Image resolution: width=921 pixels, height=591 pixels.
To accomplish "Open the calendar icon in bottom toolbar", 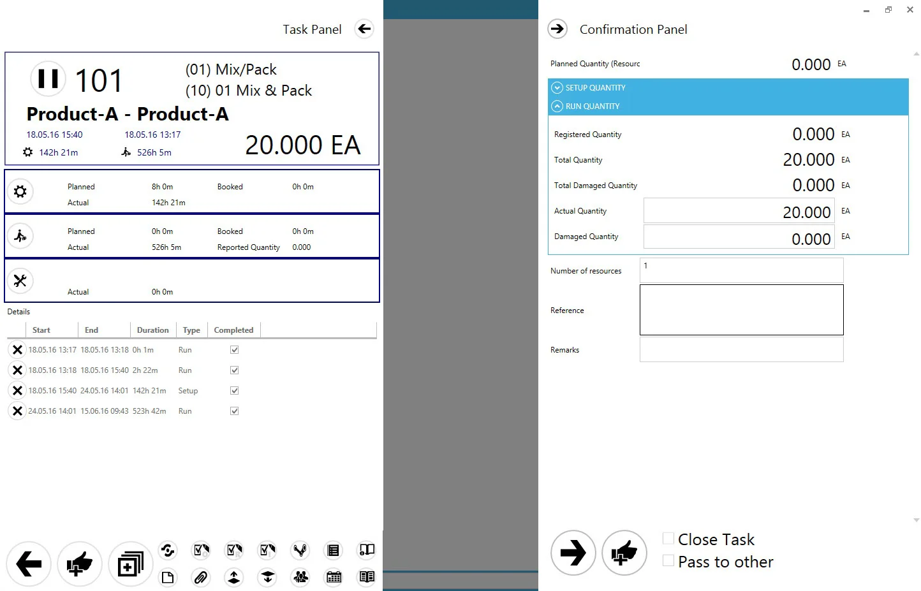I will tap(334, 578).
